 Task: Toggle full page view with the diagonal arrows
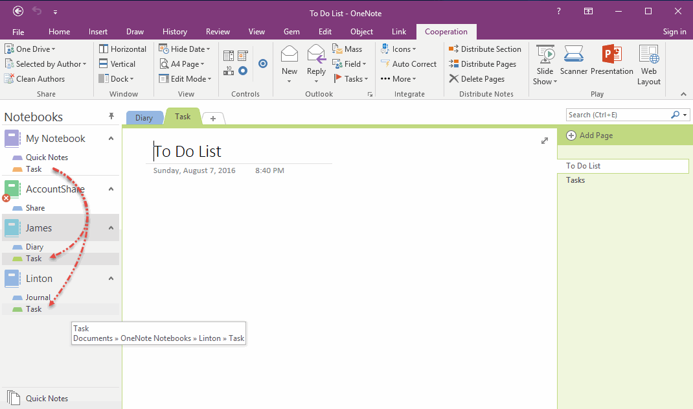[x=545, y=141]
